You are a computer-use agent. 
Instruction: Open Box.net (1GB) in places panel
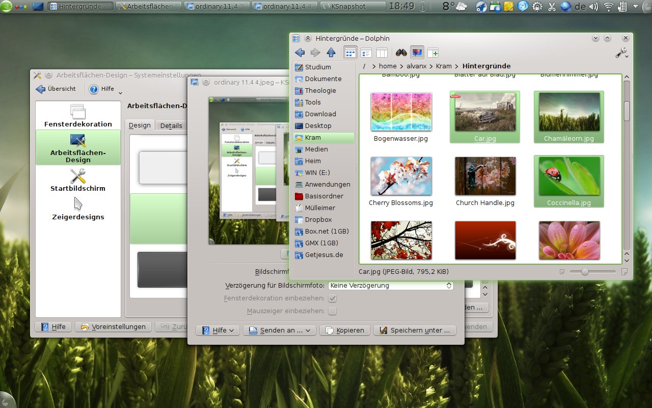323,231
